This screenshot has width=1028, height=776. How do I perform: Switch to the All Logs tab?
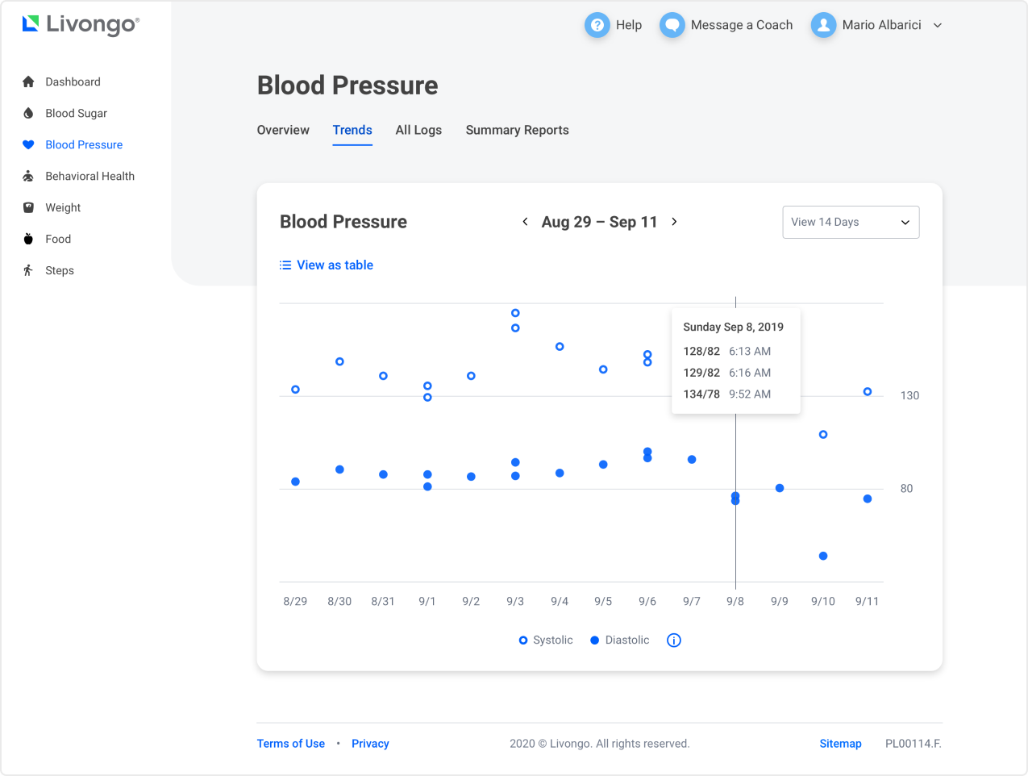point(418,130)
